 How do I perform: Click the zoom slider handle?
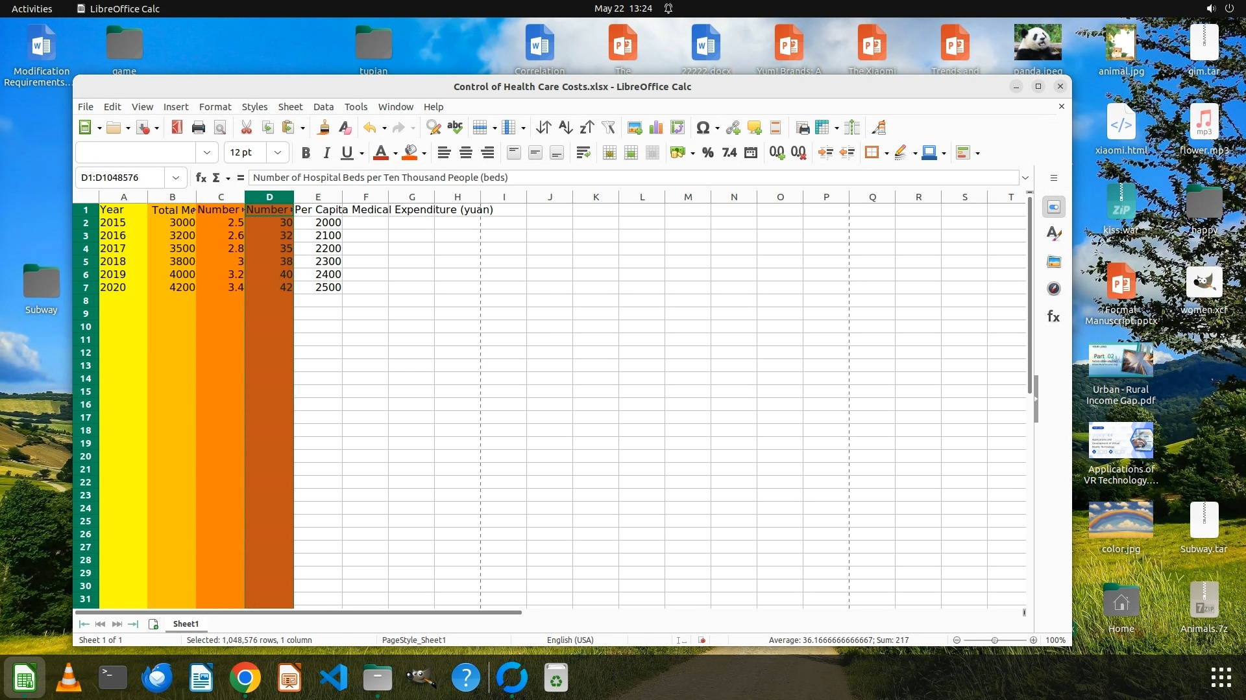coord(994,640)
